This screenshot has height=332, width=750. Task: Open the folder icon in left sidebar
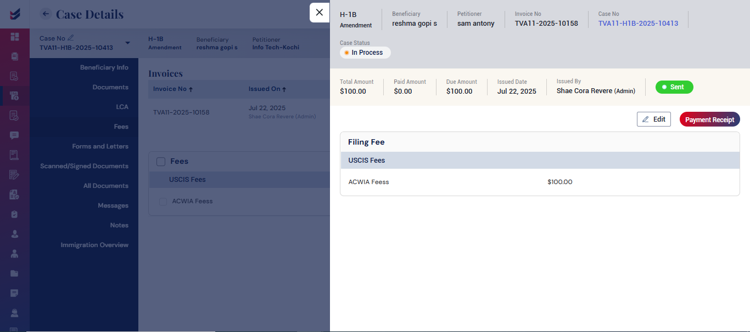[x=15, y=273]
